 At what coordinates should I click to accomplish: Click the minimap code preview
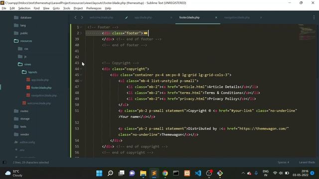[x=307, y=32]
